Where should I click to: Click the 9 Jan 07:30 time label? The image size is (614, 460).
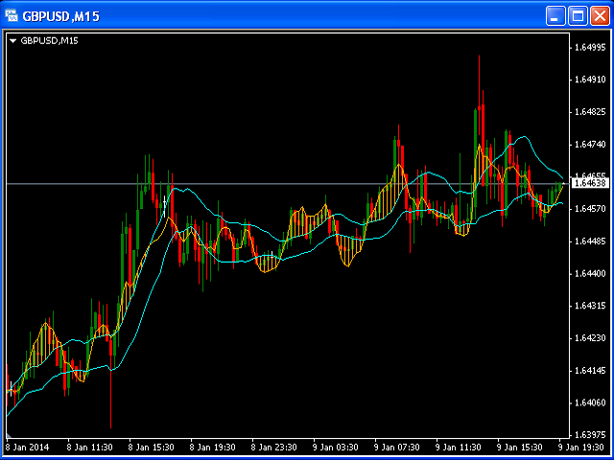tap(397, 447)
